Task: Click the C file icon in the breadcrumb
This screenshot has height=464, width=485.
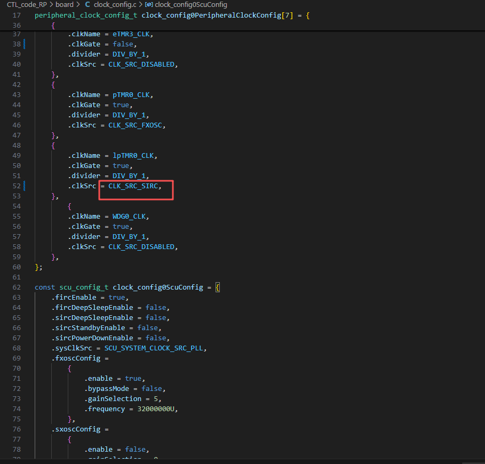Action: [88, 5]
